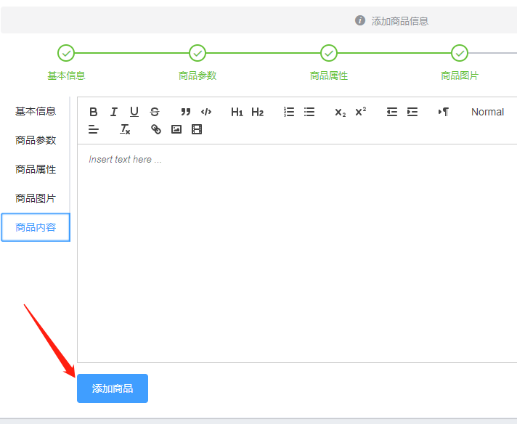517x424 pixels.
Task: Apply subscript formatting
Action: point(341,112)
